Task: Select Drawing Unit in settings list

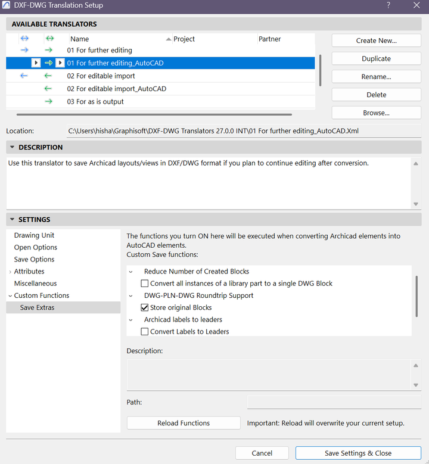Action: pyautogui.click(x=34, y=235)
